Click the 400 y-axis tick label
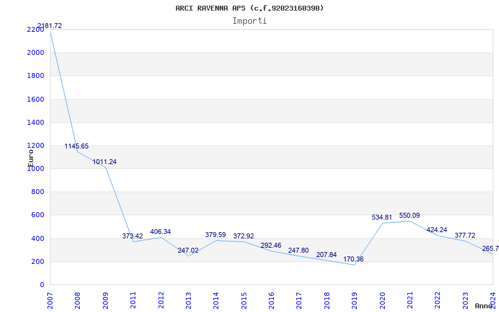The height and width of the screenshot is (312, 499). tap(37, 238)
